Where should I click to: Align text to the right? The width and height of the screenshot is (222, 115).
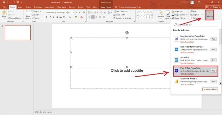[96, 17]
